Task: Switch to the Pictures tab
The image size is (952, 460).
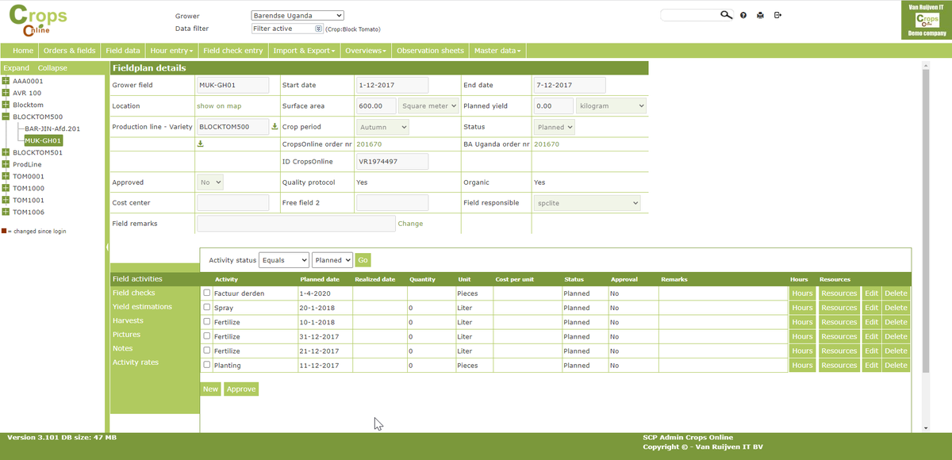Action: (125, 335)
